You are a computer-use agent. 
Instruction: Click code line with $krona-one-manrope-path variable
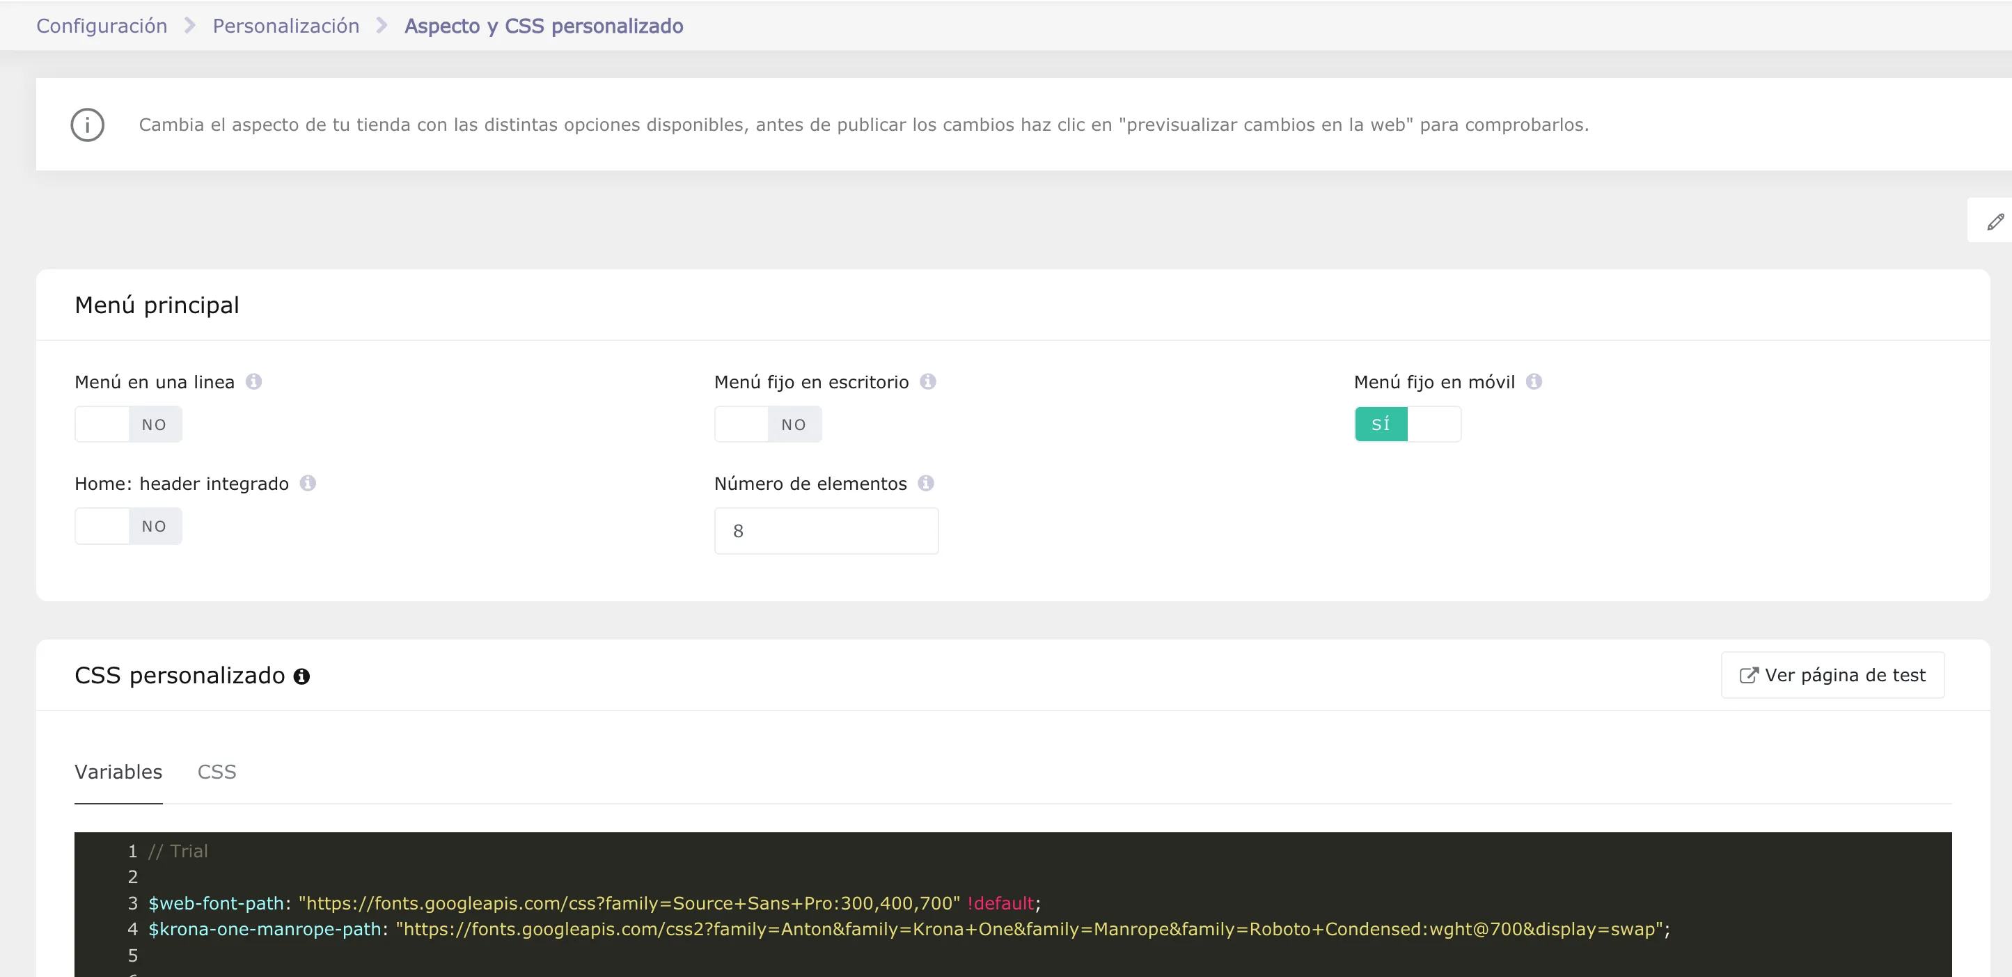(x=909, y=930)
